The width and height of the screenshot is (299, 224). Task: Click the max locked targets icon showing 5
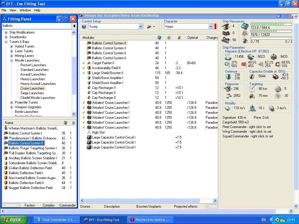click(x=278, y=89)
